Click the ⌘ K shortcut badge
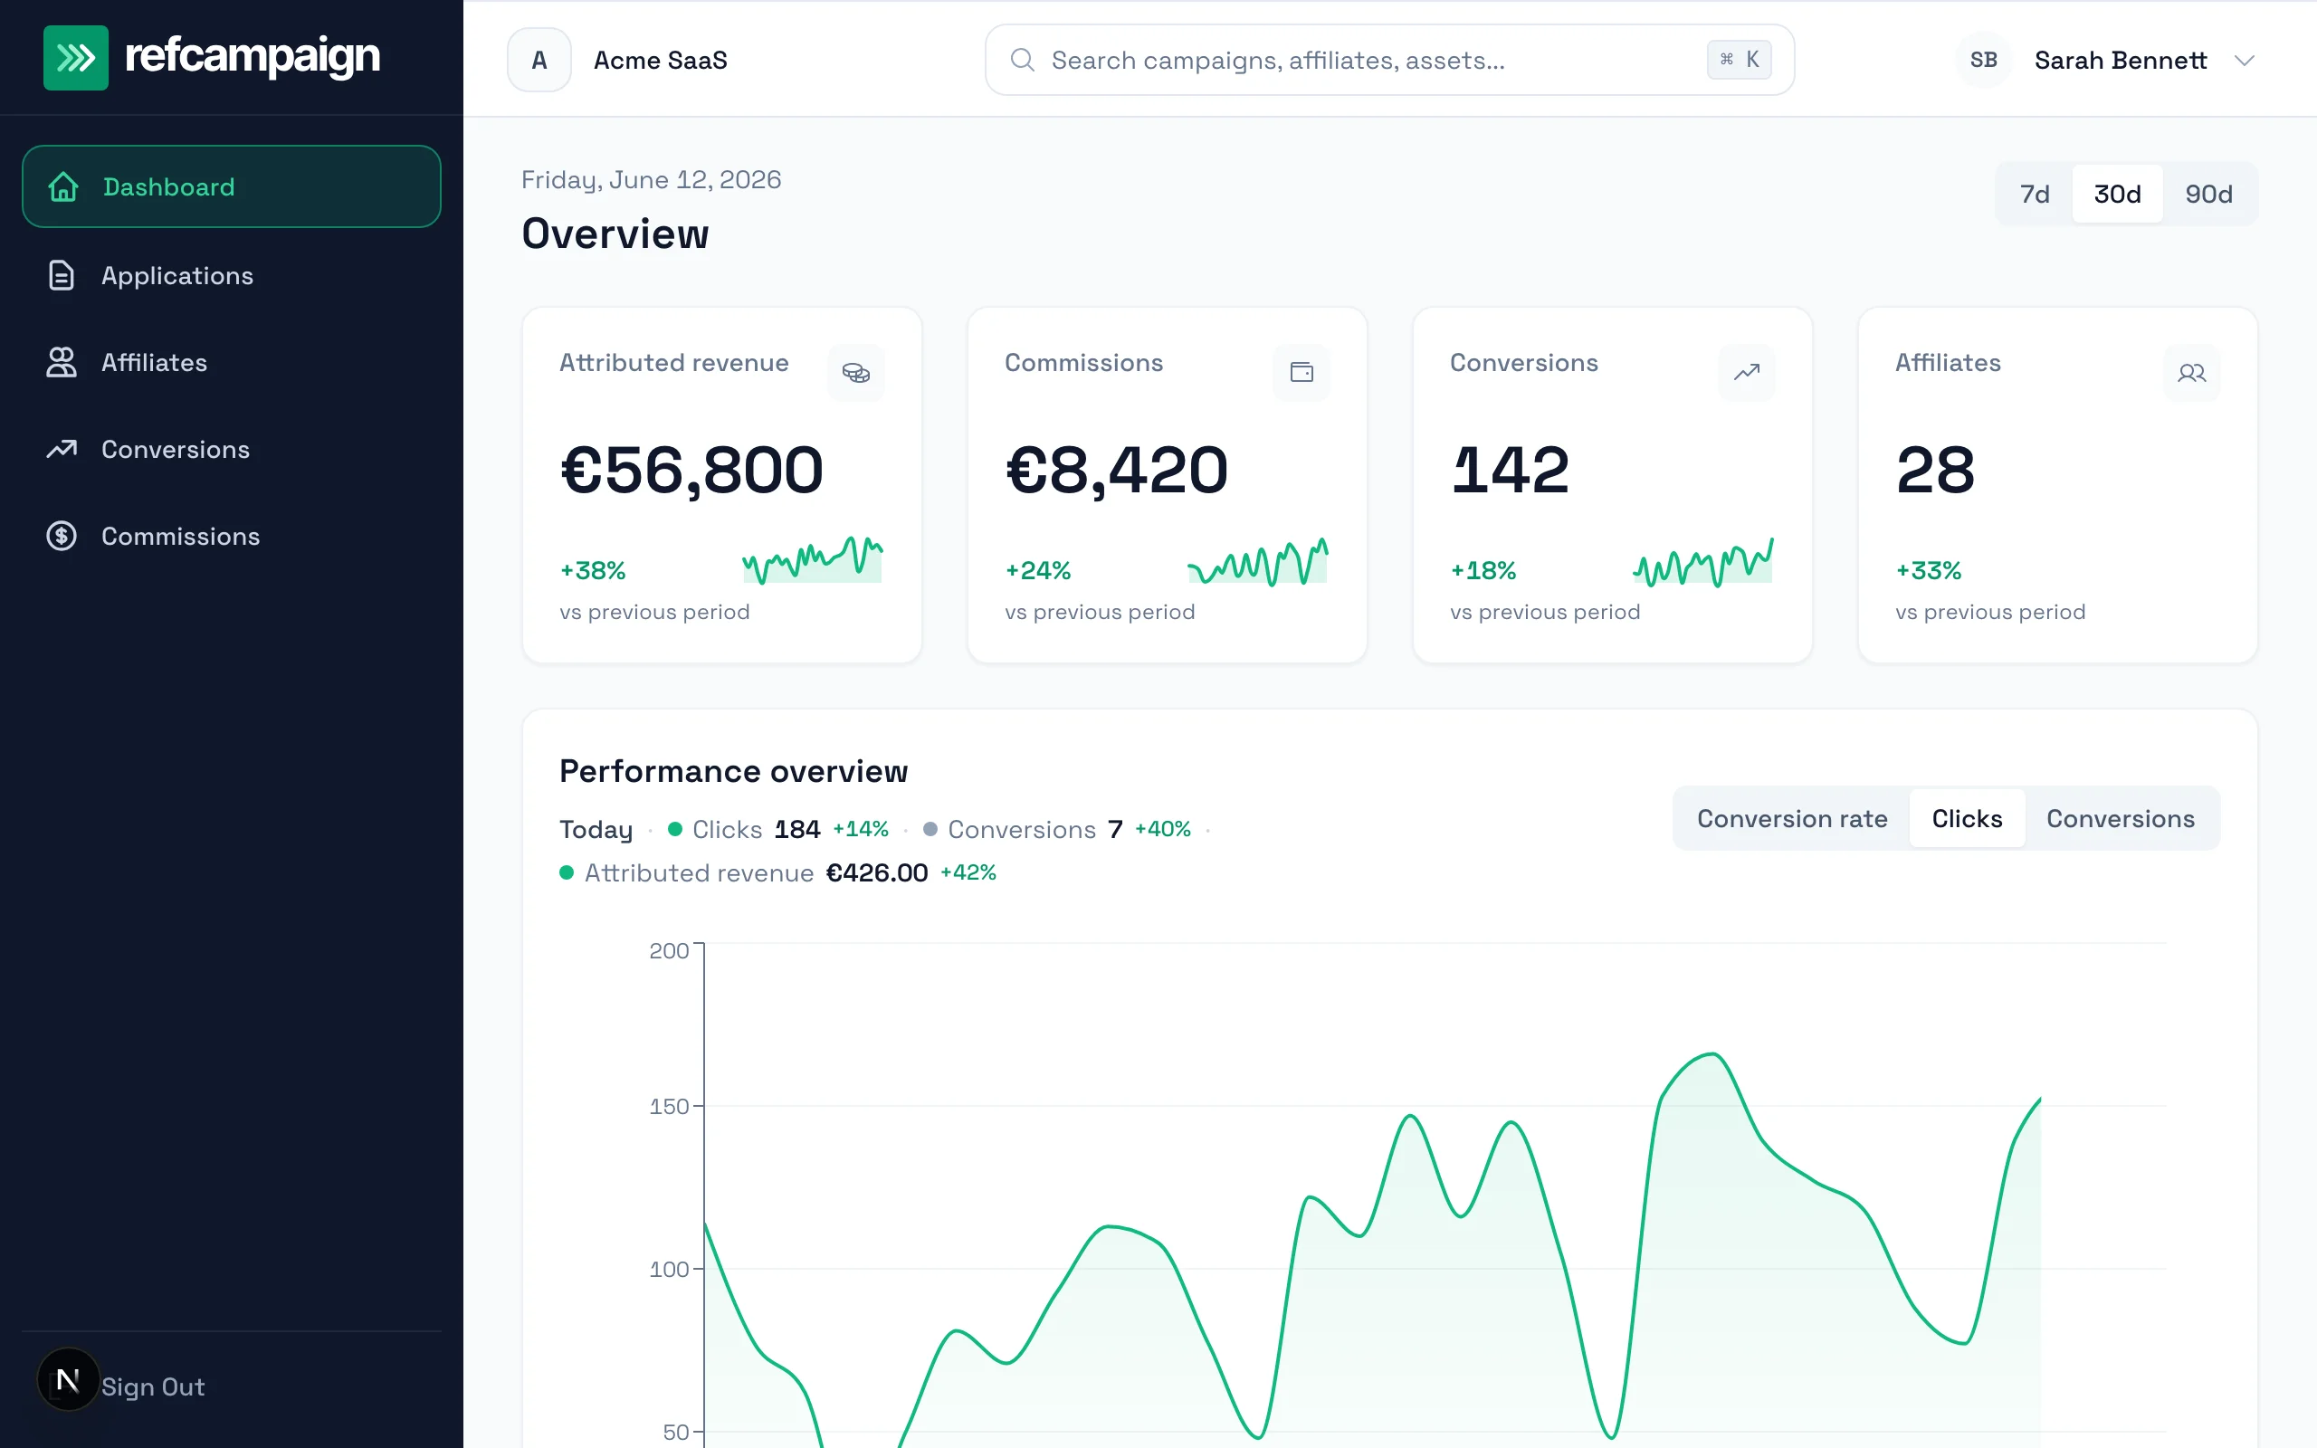 point(1739,60)
